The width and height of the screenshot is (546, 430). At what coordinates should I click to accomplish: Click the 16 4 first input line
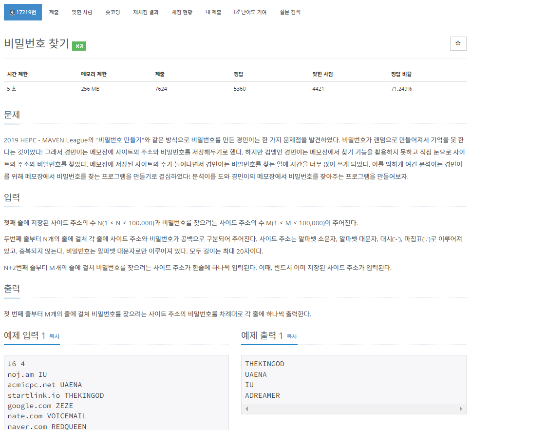pos(16,364)
